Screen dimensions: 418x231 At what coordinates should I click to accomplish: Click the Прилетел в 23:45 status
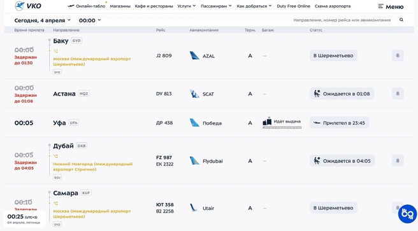pyautogui.click(x=340, y=123)
